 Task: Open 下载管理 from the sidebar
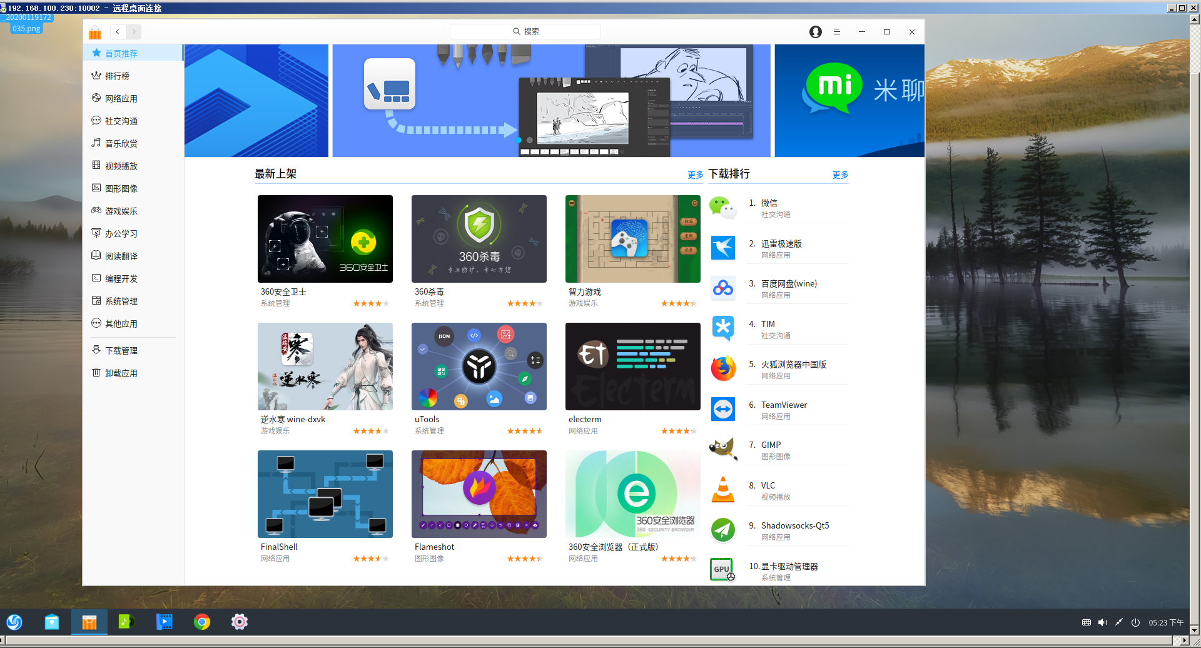tap(121, 350)
